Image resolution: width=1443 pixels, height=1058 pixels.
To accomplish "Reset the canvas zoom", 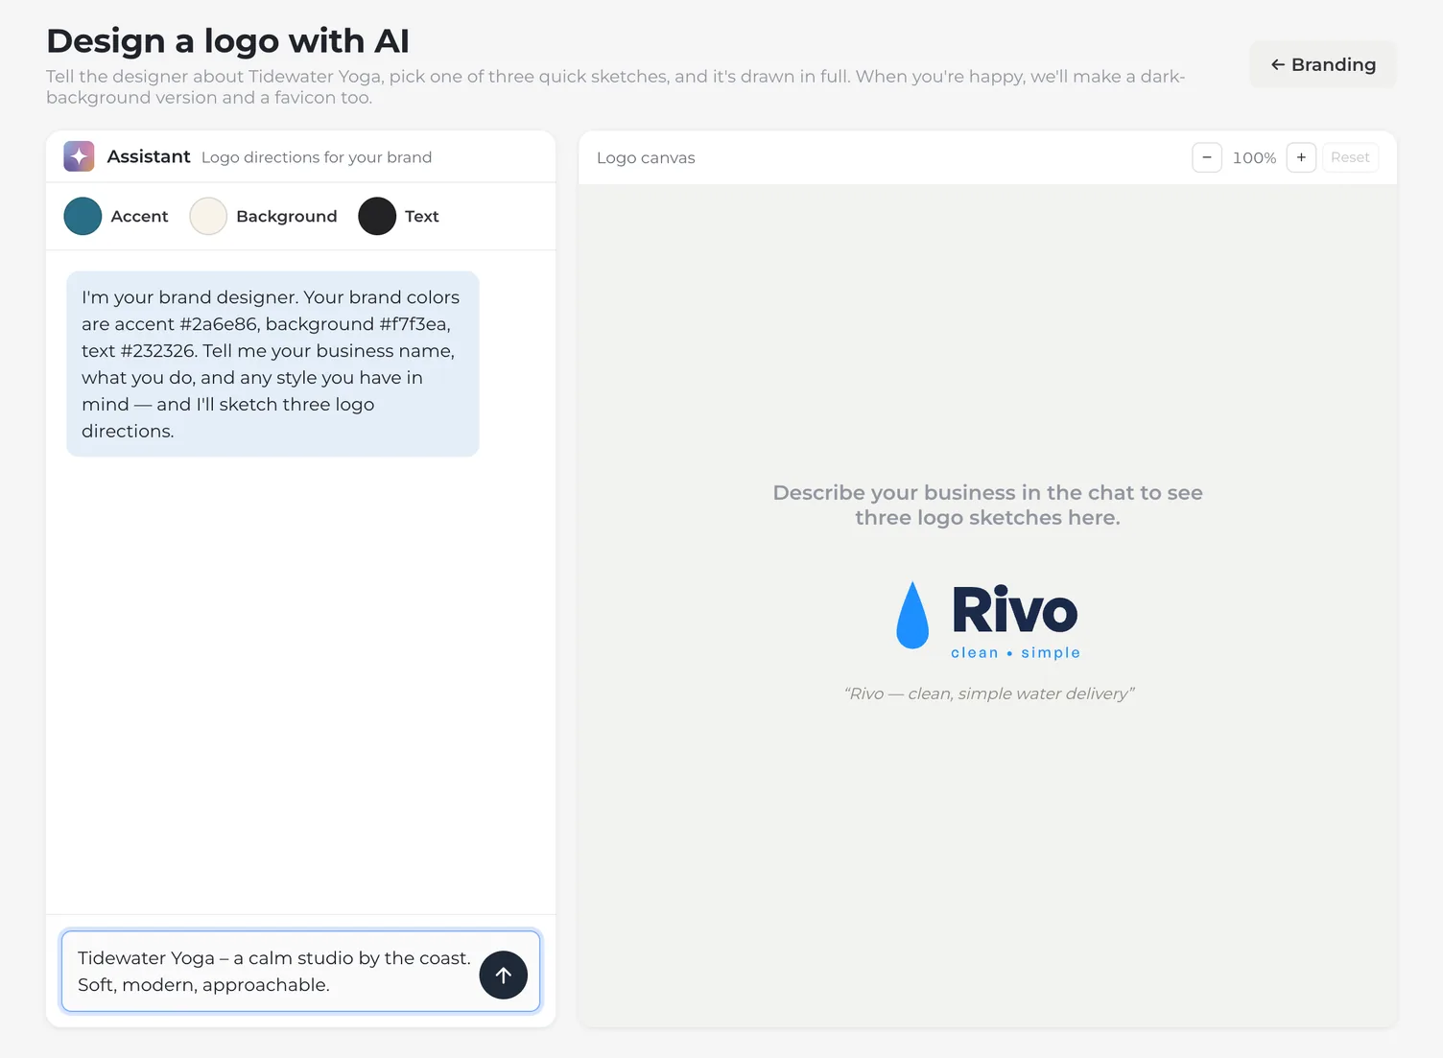I will [x=1349, y=157].
